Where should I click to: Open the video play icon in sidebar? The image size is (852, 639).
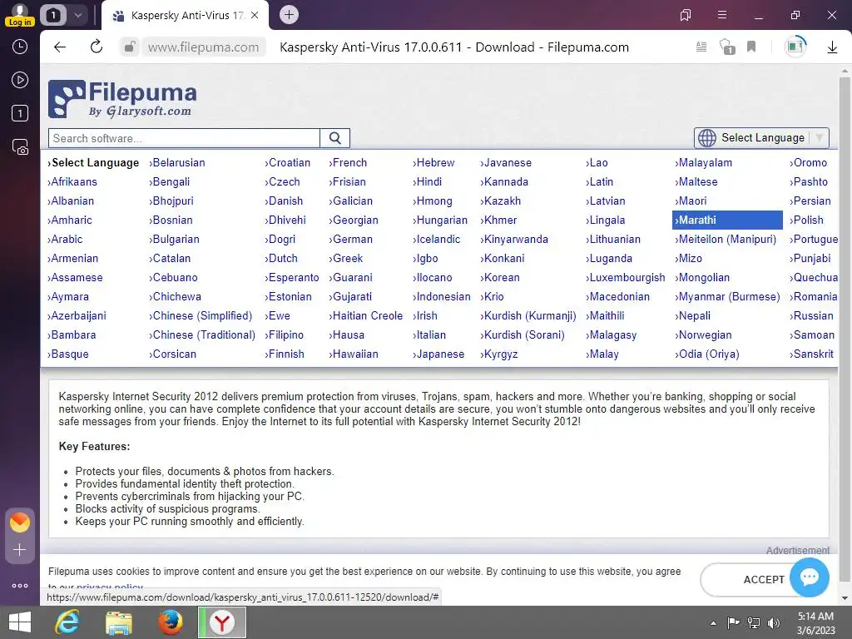point(20,80)
